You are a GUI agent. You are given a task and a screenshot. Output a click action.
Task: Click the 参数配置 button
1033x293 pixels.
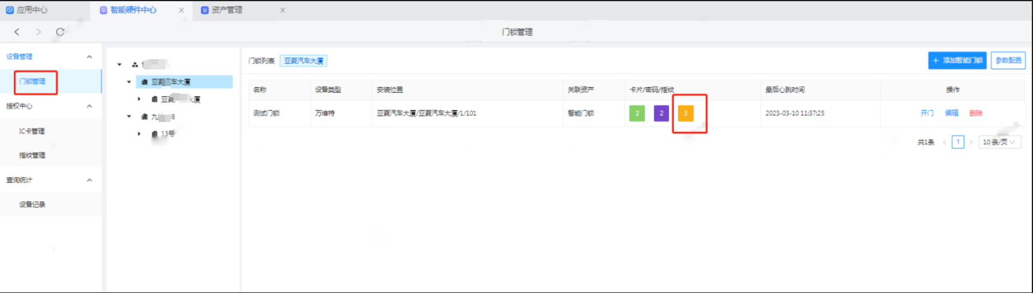pyautogui.click(x=1008, y=60)
